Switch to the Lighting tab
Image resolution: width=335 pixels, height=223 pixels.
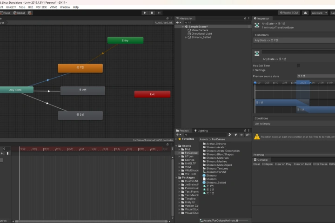point(201,131)
